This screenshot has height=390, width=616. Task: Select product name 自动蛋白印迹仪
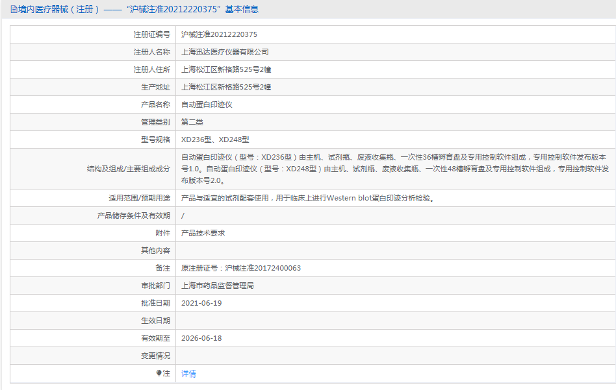click(x=207, y=104)
